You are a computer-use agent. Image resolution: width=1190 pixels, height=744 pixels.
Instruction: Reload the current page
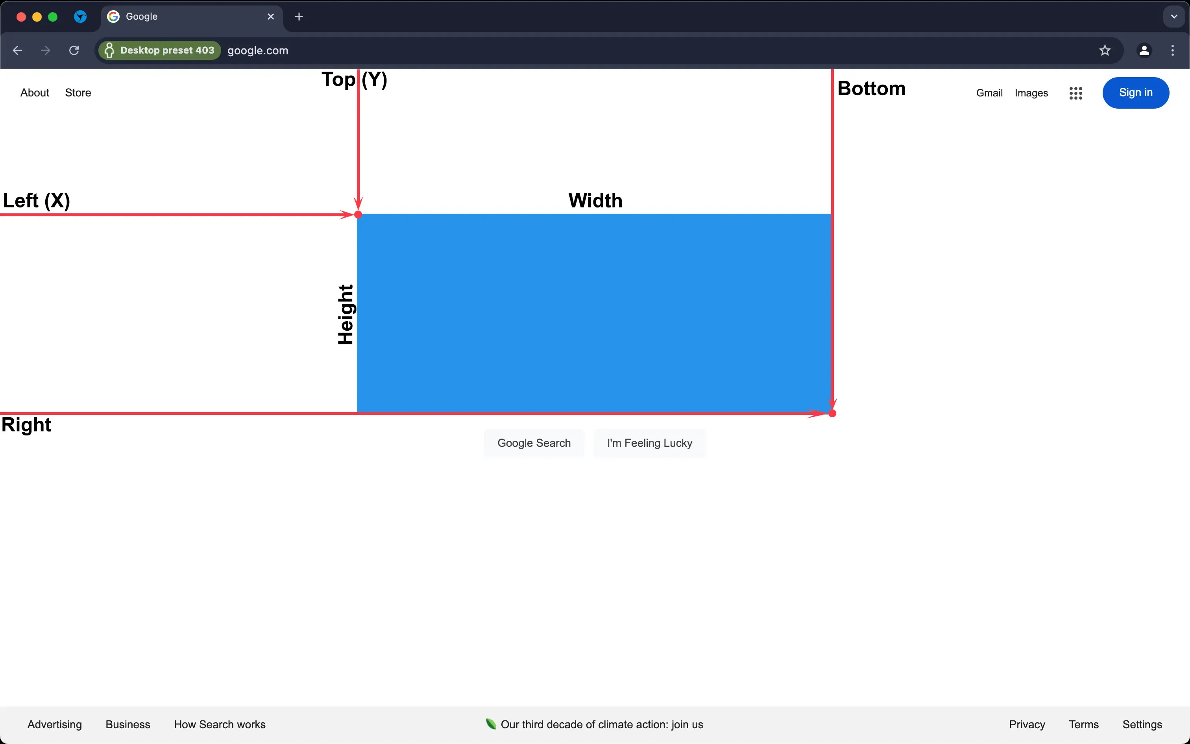click(x=74, y=50)
